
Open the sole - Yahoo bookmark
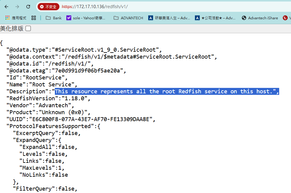click(86, 18)
